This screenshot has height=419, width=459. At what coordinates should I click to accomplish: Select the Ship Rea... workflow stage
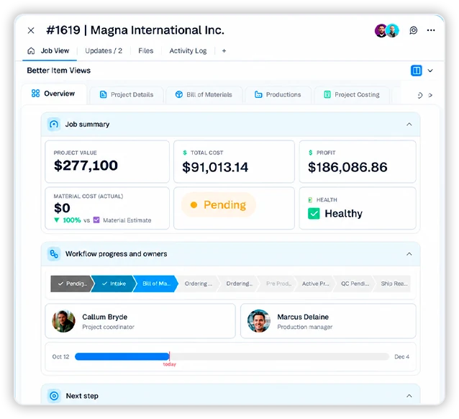tap(394, 284)
